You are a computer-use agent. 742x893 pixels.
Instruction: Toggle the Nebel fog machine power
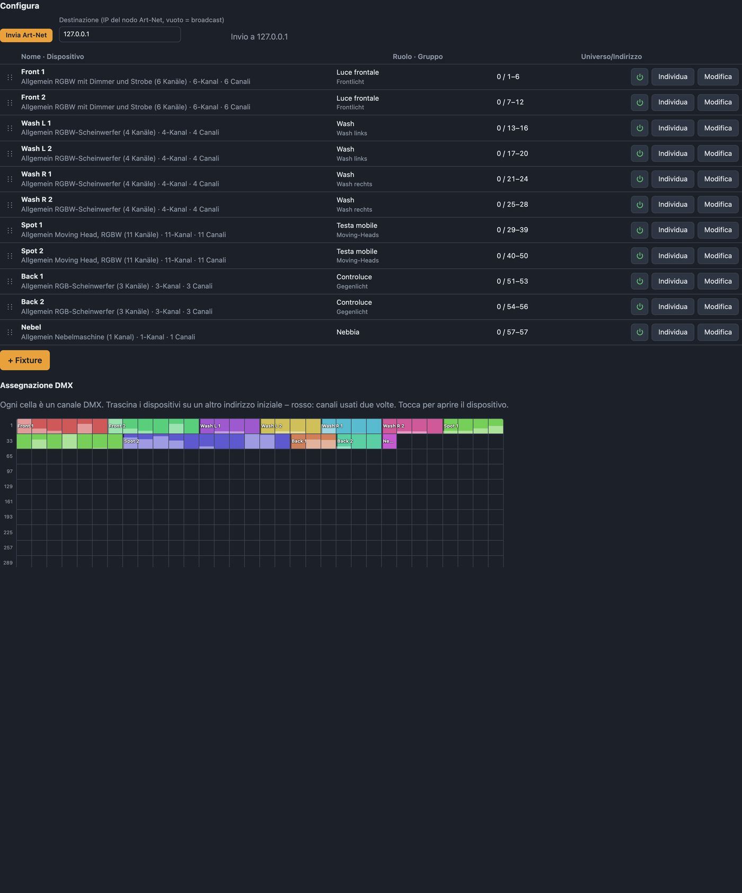click(x=640, y=332)
